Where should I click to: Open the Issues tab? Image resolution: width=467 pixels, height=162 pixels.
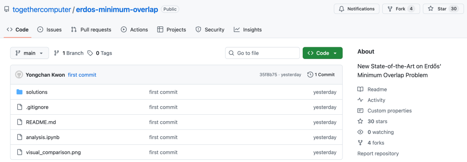(x=49, y=29)
